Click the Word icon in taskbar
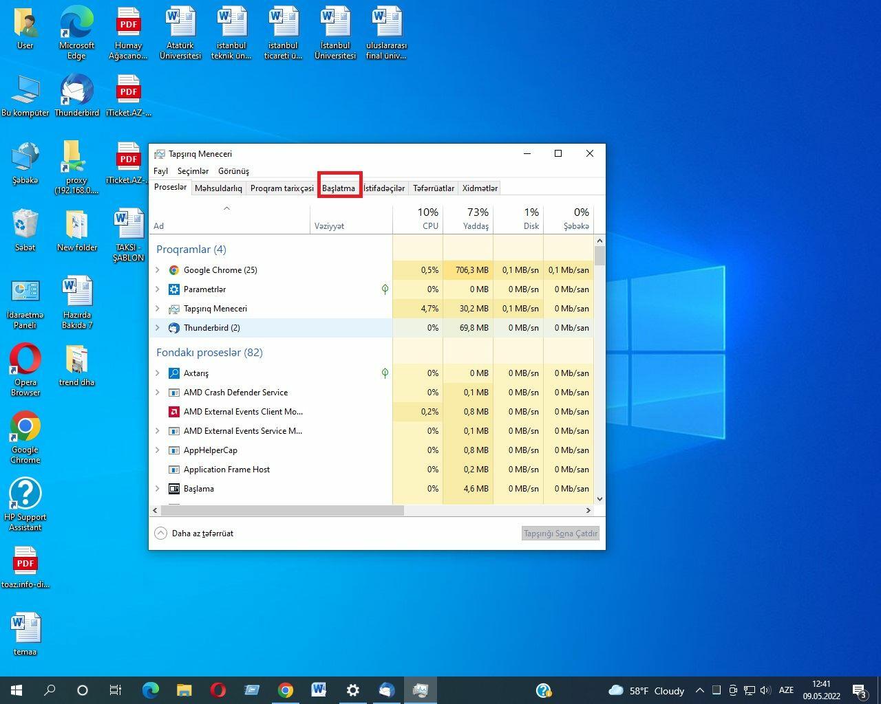The image size is (881, 704). [319, 690]
